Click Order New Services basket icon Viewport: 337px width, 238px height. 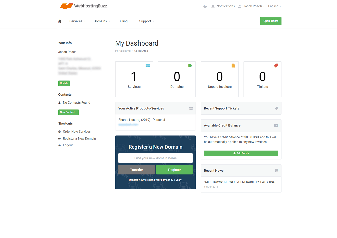[x=60, y=132]
